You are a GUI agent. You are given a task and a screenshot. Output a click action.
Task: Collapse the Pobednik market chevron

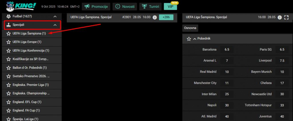point(195,39)
